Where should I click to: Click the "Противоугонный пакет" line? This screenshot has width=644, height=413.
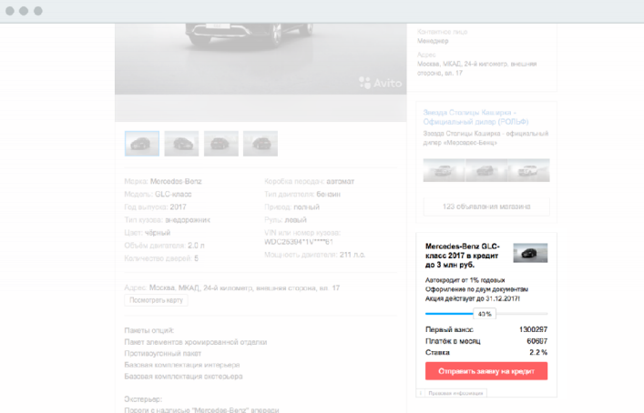click(163, 353)
